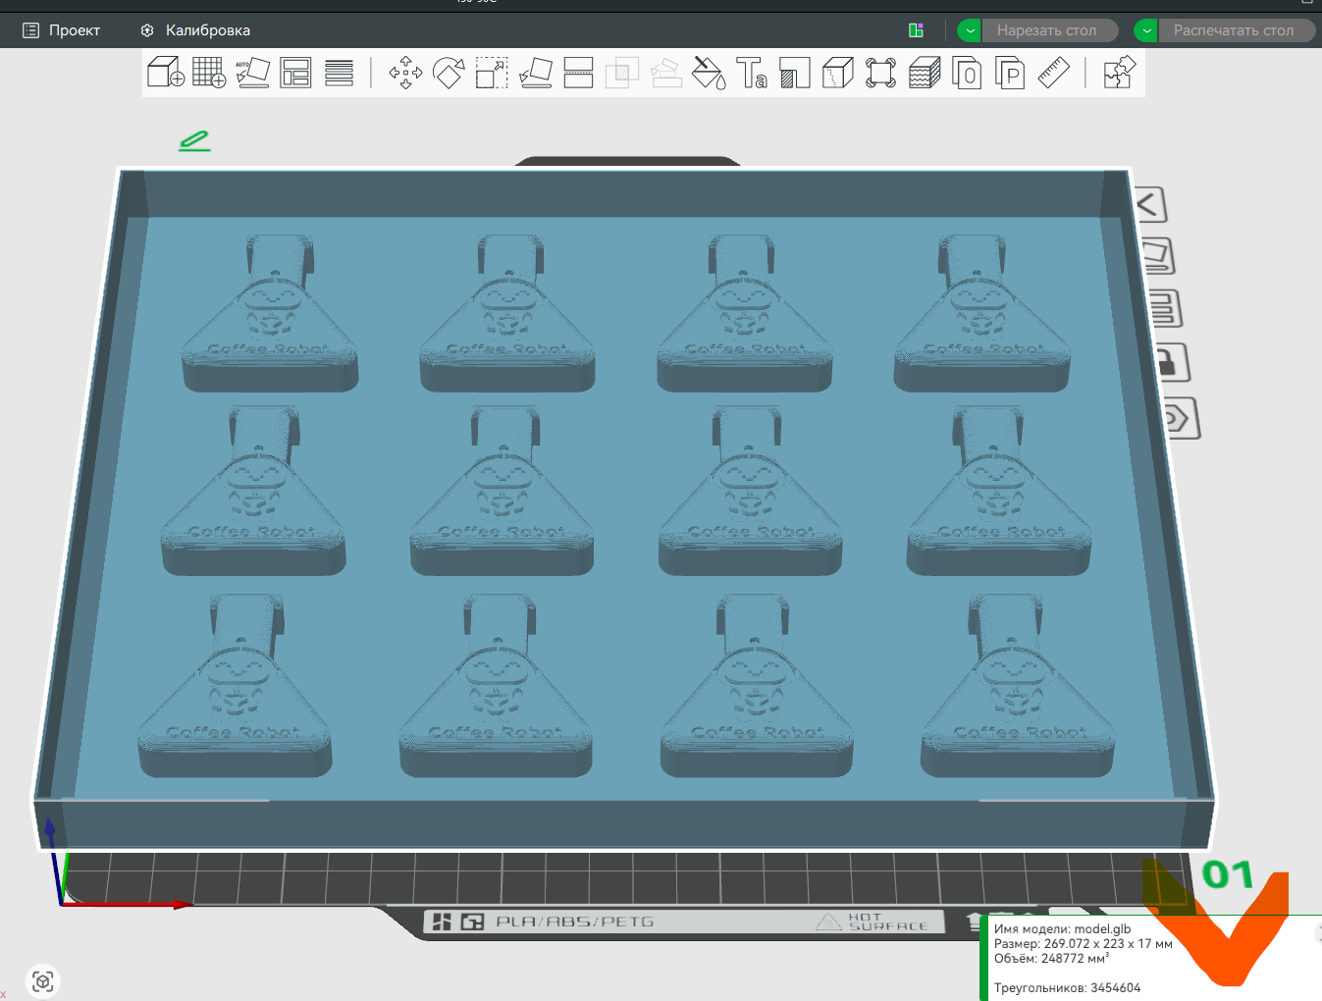1322x1001 pixels.
Task: Open the Калибровка menu
Action: [x=195, y=30]
